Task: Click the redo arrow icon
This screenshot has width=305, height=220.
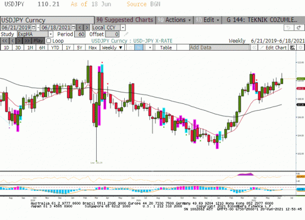Action: [299, 28]
